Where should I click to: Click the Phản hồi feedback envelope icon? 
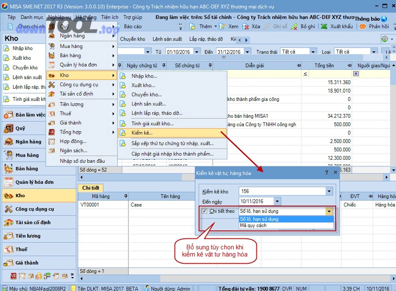coord(363,26)
